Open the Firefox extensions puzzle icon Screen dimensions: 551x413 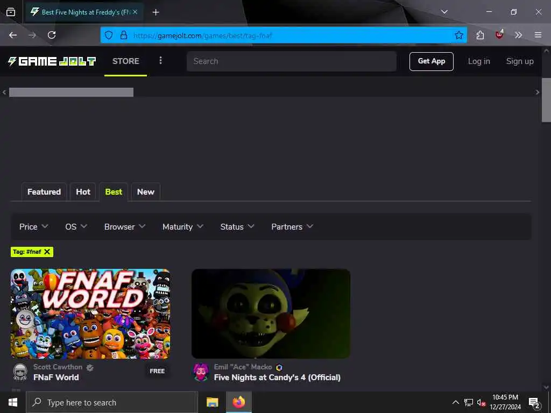pos(480,35)
